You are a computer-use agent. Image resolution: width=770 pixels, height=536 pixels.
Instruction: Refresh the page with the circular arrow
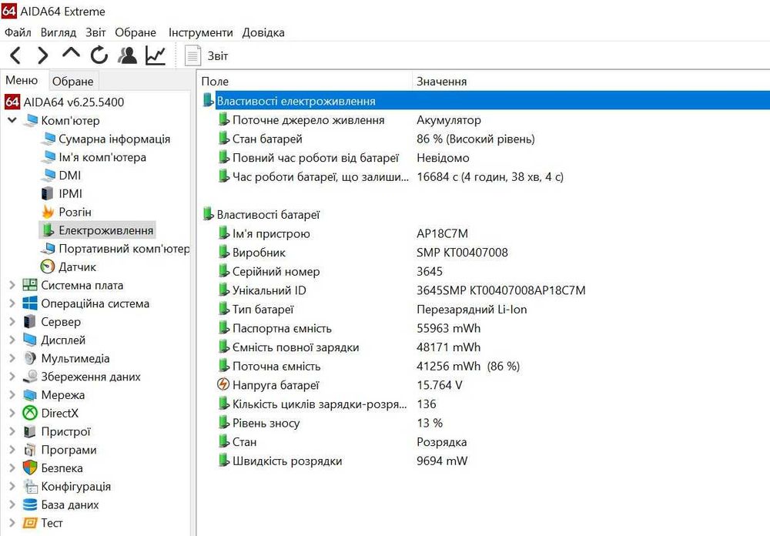pyautogui.click(x=99, y=55)
